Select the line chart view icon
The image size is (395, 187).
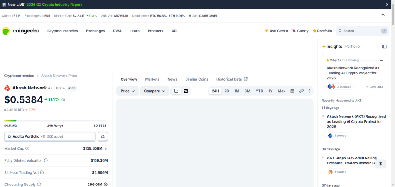click(176, 91)
